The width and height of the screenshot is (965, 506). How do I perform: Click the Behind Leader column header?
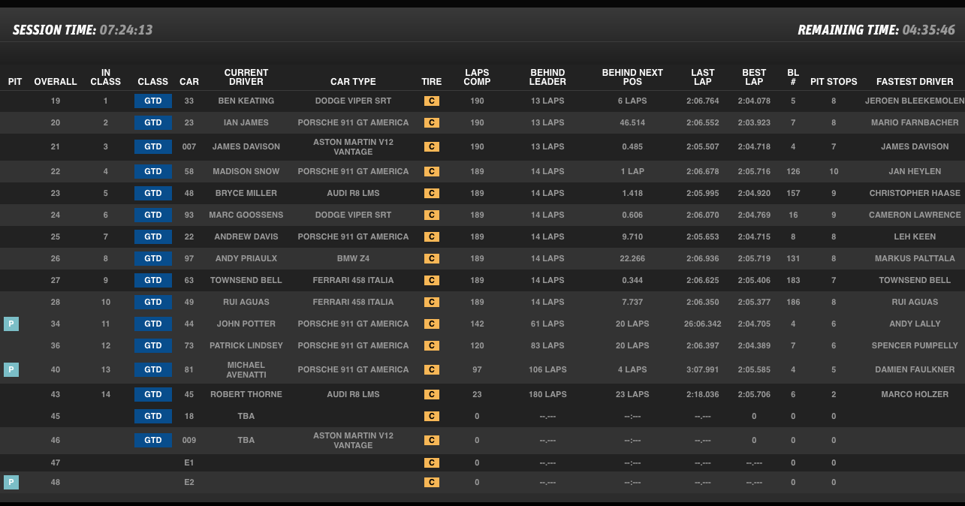[547, 77]
